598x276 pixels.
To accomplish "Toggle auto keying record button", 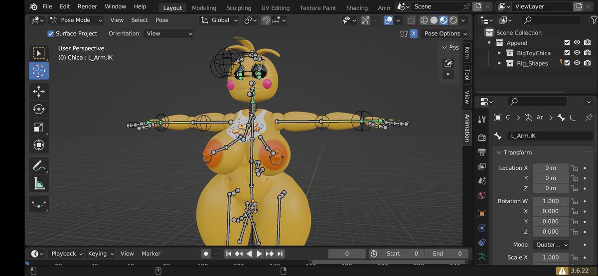I will click(206, 254).
